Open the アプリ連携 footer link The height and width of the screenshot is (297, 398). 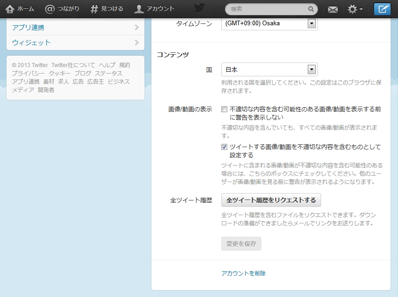[x=26, y=82]
